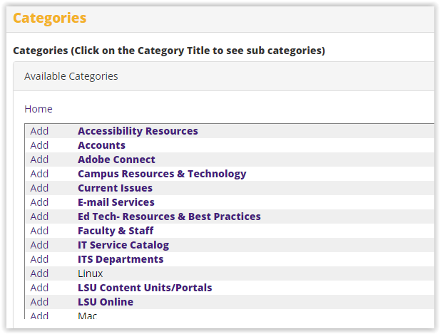This screenshot has height=334, width=440.
Task: Add the E-mail Services category
Action: tap(39, 202)
